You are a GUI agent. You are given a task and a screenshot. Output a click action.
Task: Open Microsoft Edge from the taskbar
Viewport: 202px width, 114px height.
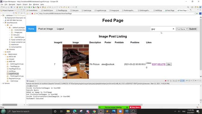point(74,111)
